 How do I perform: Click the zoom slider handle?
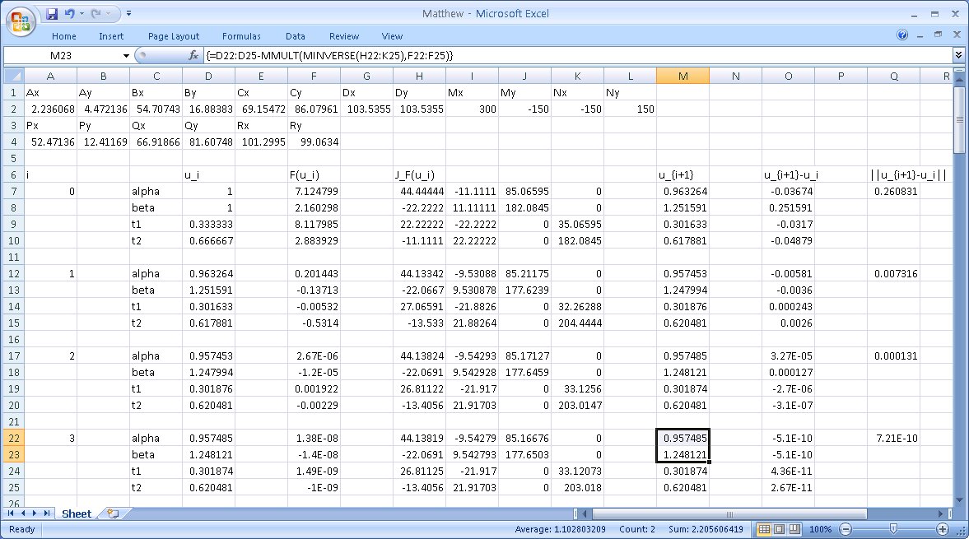(x=894, y=529)
